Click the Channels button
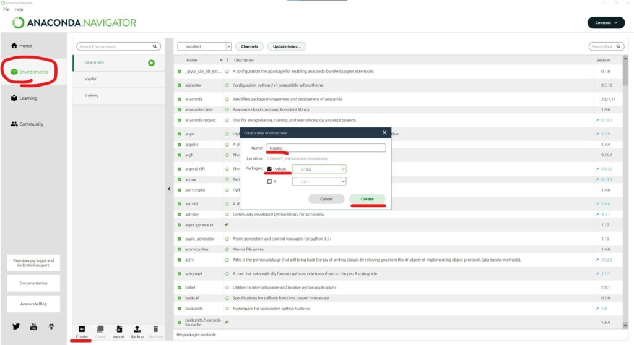The image size is (634, 345). pos(250,46)
